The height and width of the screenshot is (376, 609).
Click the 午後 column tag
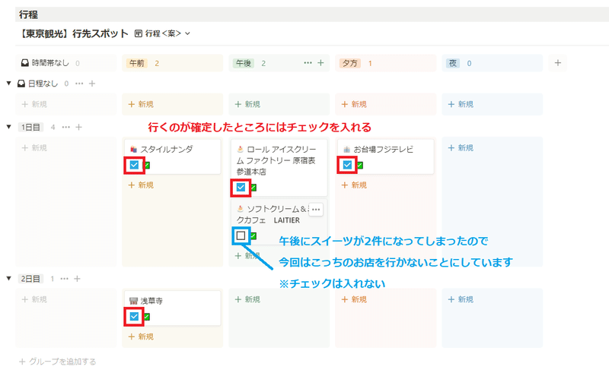(x=244, y=63)
